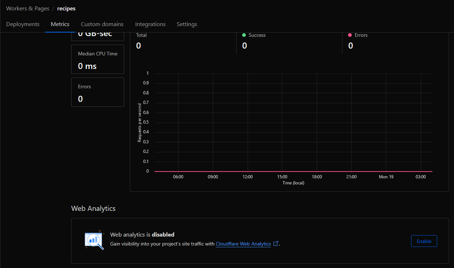Viewport: 454px width, 268px height.
Task: Open the Workers & Pages breadcrumb
Action: [28, 9]
